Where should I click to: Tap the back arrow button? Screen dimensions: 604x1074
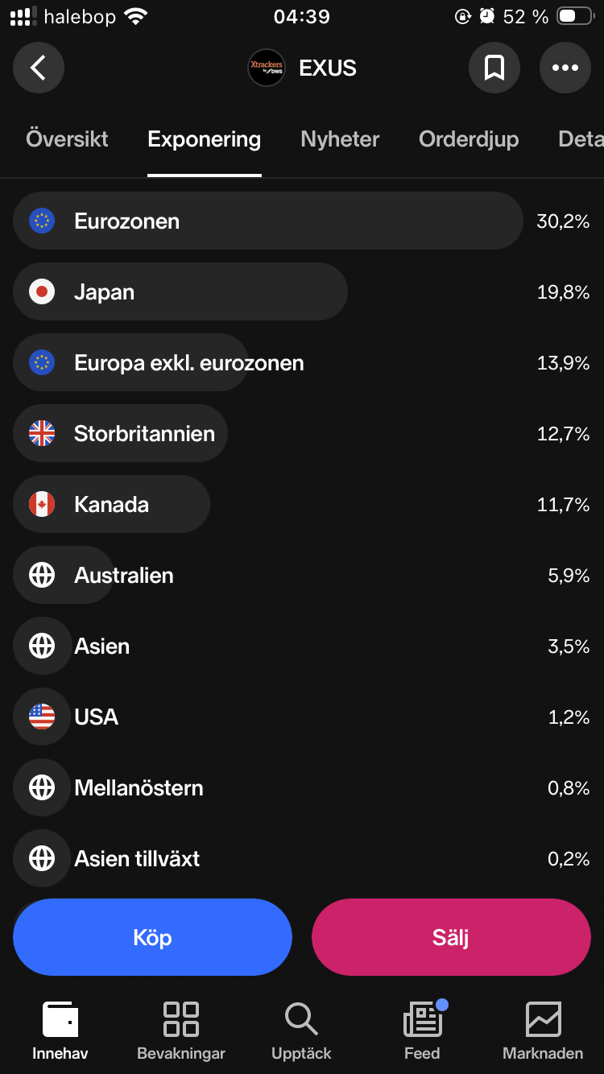click(38, 68)
